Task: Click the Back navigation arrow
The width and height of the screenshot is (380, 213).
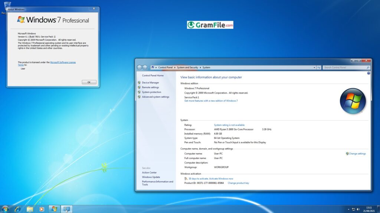Action: tap(140, 68)
